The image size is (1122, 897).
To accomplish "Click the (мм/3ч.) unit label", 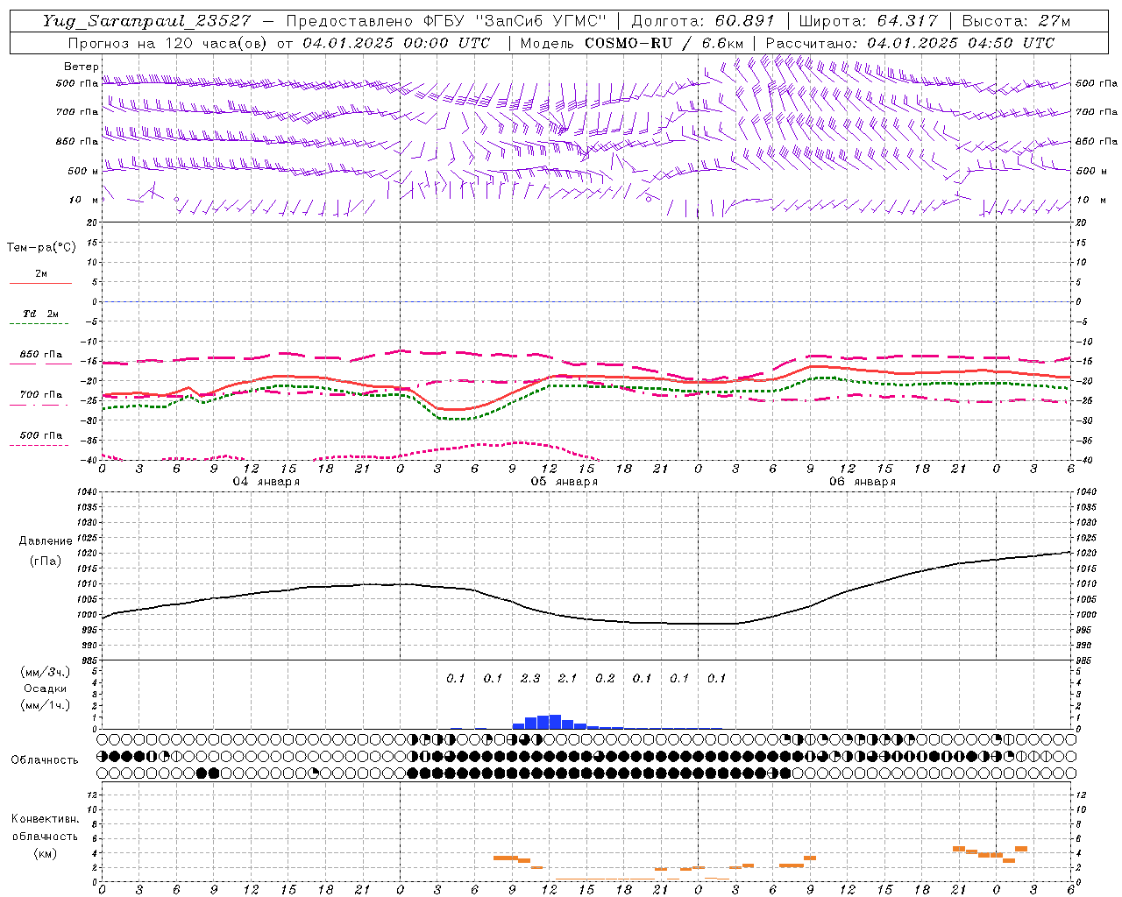I will 46,672.
